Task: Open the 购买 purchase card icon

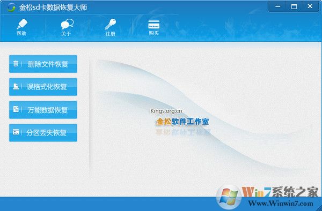Action: (x=154, y=27)
